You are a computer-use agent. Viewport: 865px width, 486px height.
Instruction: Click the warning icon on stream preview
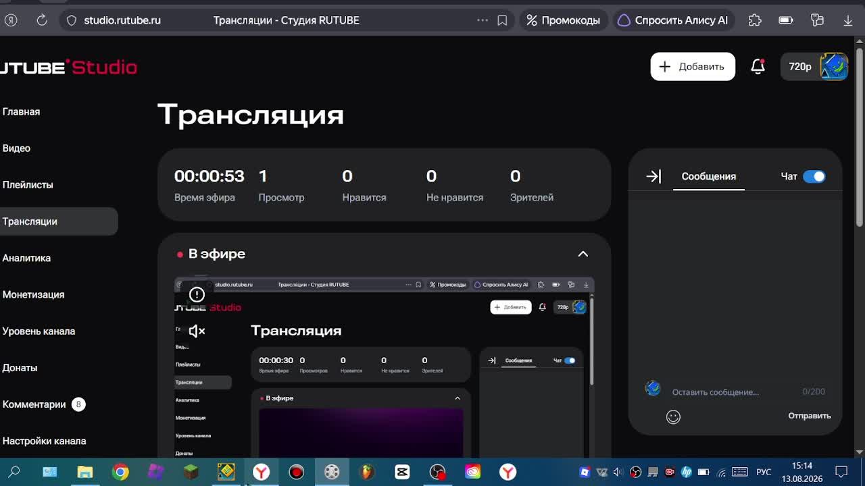197,294
